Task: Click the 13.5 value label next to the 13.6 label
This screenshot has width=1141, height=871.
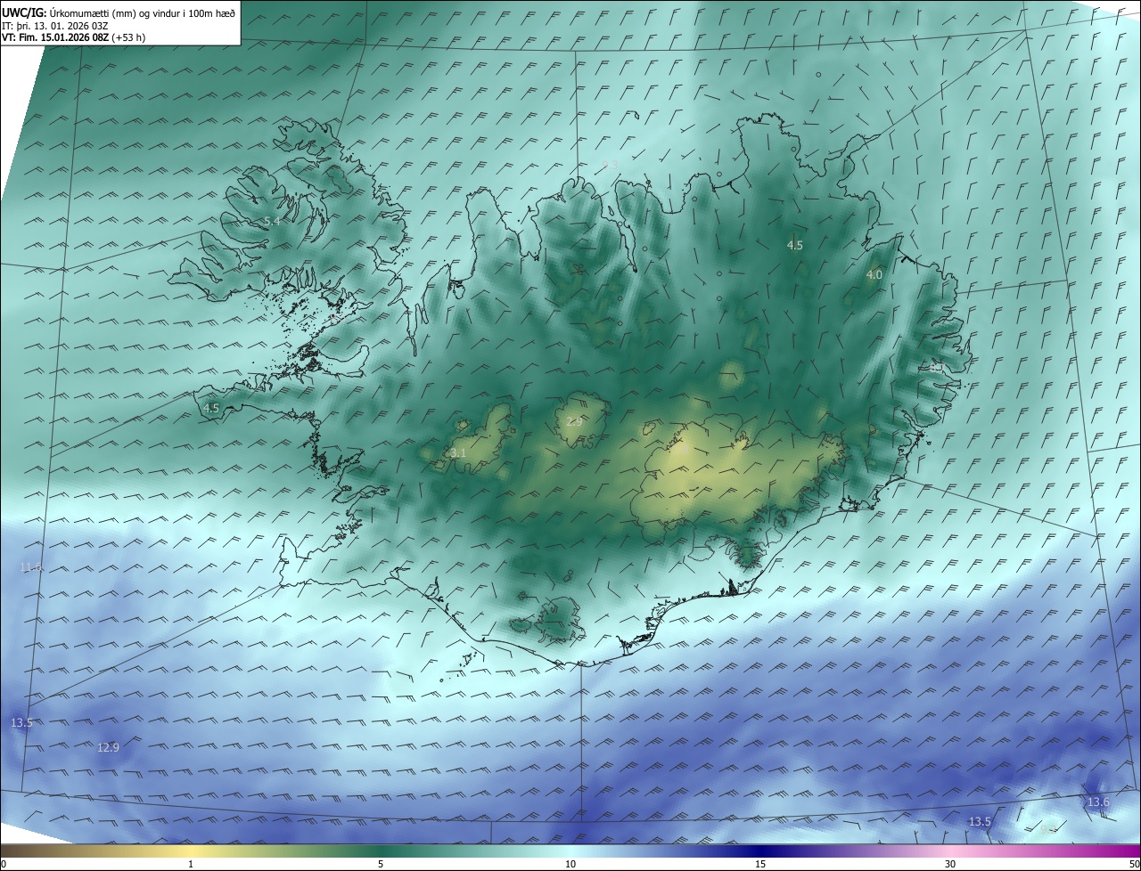Action: 980,821
